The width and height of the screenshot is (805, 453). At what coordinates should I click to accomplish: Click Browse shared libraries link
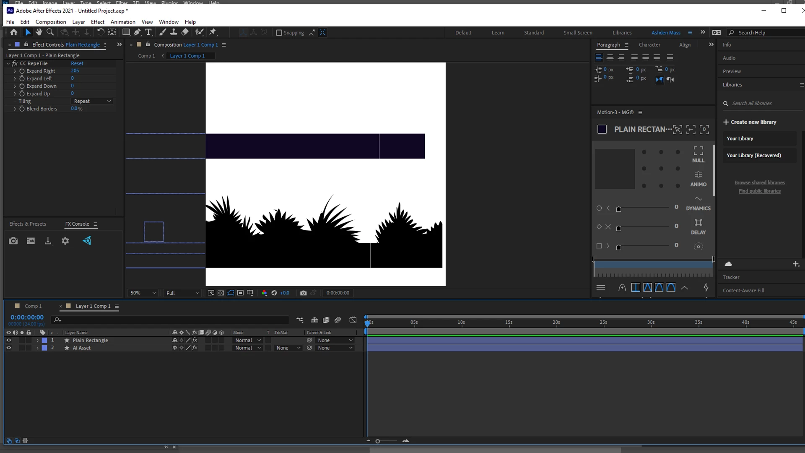tap(759, 182)
